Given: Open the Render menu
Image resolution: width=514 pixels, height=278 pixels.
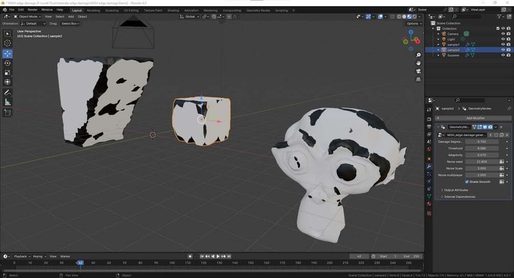Looking at the screenshot, I should [32, 10].
